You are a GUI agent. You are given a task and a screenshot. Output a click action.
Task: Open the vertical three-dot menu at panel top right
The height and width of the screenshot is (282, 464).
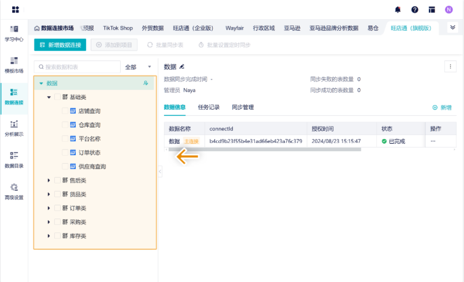[450, 67]
